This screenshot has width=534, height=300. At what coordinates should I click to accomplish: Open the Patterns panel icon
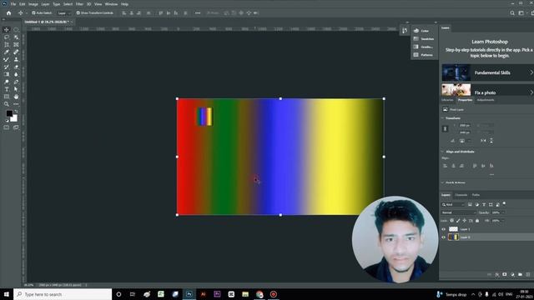pos(416,55)
